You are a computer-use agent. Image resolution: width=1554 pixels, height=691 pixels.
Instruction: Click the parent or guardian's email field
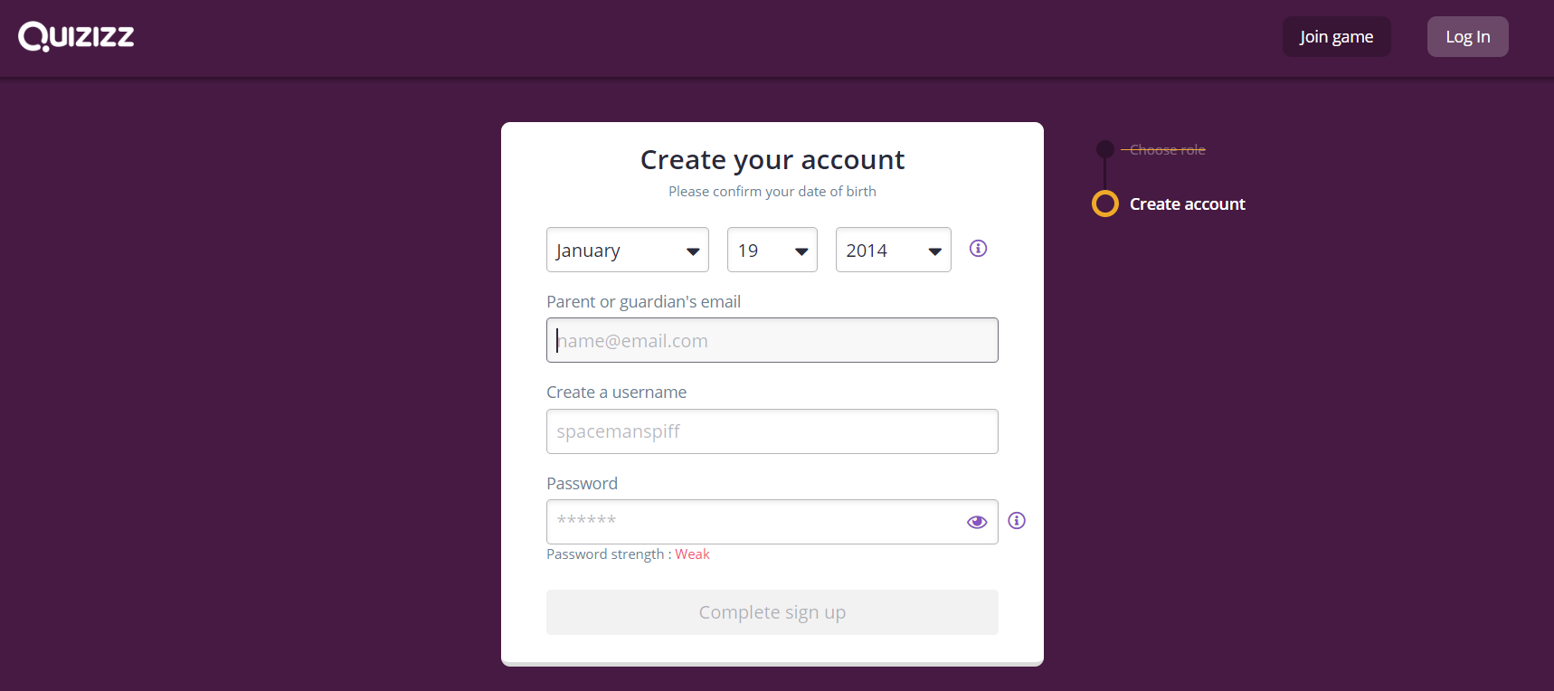click(x=772, y=340)
